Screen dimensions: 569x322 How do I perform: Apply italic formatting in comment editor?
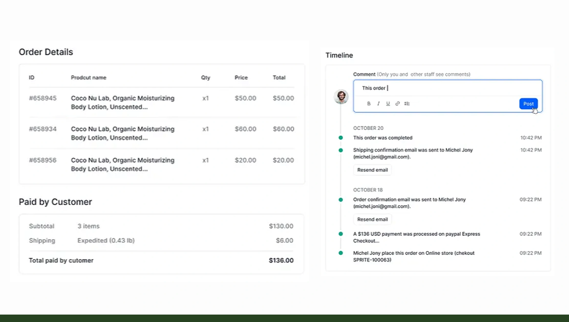tap(378, 103)
